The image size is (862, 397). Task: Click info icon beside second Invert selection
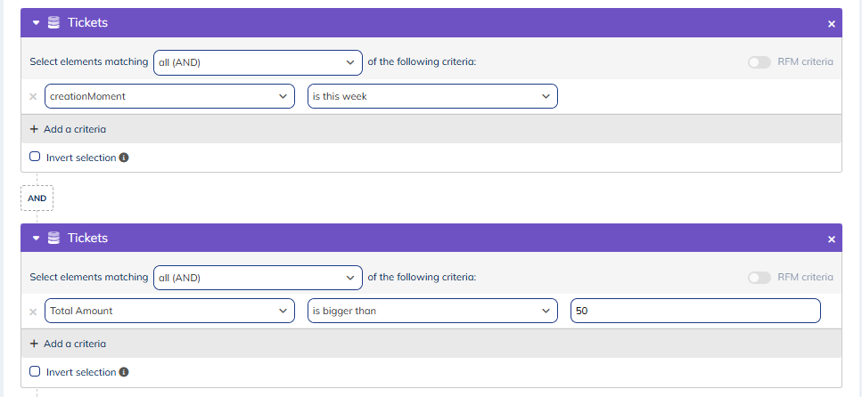[x=124, y=372]
